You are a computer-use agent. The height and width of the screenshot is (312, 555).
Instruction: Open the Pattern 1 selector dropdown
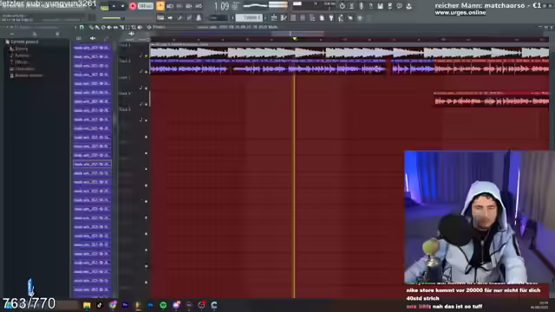point(249,17)
